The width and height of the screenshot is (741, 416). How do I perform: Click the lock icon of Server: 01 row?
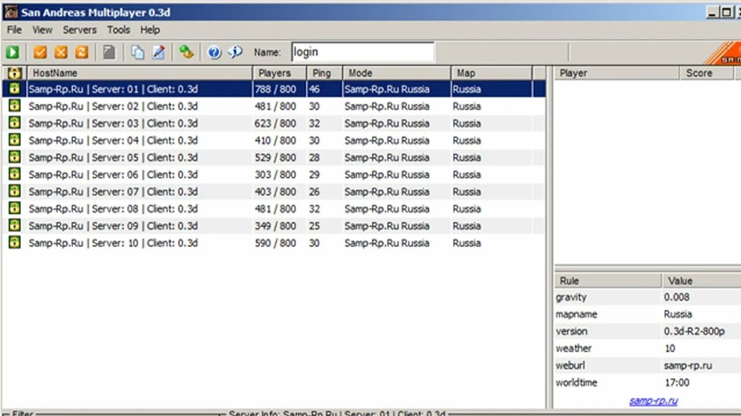click(14, 88)
